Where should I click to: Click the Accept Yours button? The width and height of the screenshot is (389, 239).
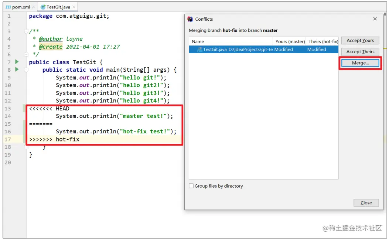coord(360,41)
